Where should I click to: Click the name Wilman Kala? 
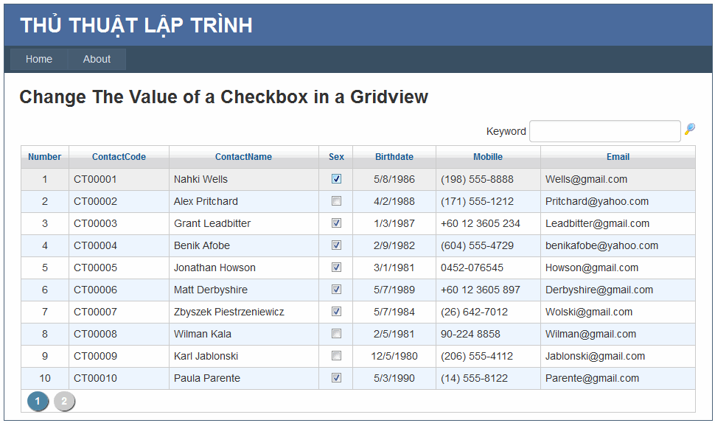[203, 334]
